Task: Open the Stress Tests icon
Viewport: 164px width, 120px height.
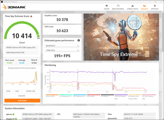Action: coord(132,6)
